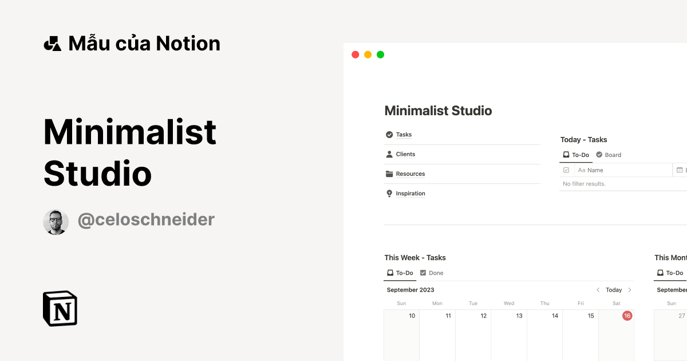
Task: Click the date property icon in the table header
Action: [x=680, y=170]
